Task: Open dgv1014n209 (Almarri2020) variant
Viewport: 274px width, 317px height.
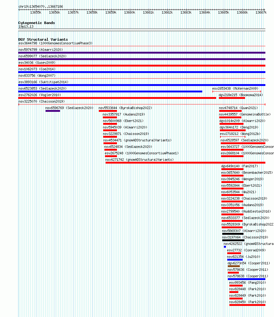Action: (x=243, y=121)
